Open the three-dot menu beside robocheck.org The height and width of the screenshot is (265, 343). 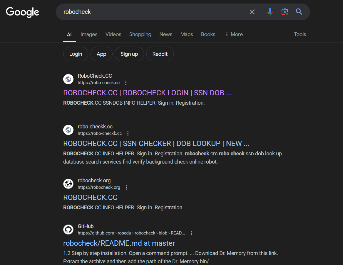tap(126, 187)
